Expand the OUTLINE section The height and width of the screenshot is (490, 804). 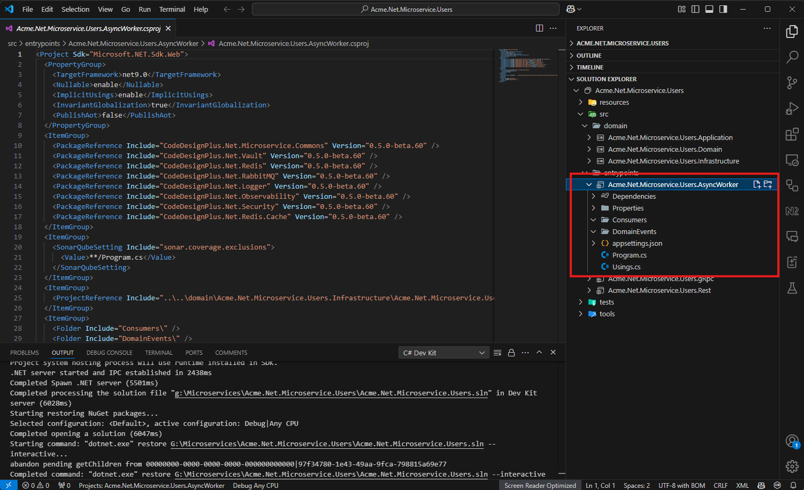(673, 56)
